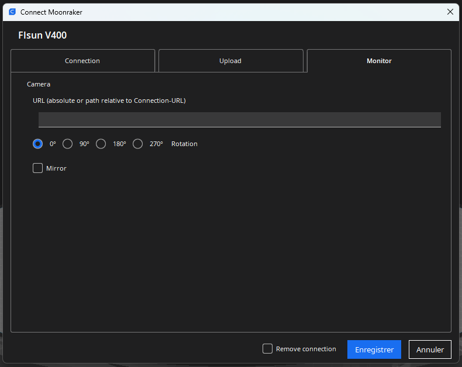Click the URL description label text

click(109, 101)
